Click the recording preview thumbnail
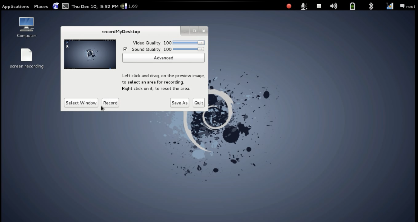This screenshot has width=418, height=222. tap(90, 54)
